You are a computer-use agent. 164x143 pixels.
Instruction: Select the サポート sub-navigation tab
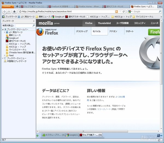[x=130, y=31]
